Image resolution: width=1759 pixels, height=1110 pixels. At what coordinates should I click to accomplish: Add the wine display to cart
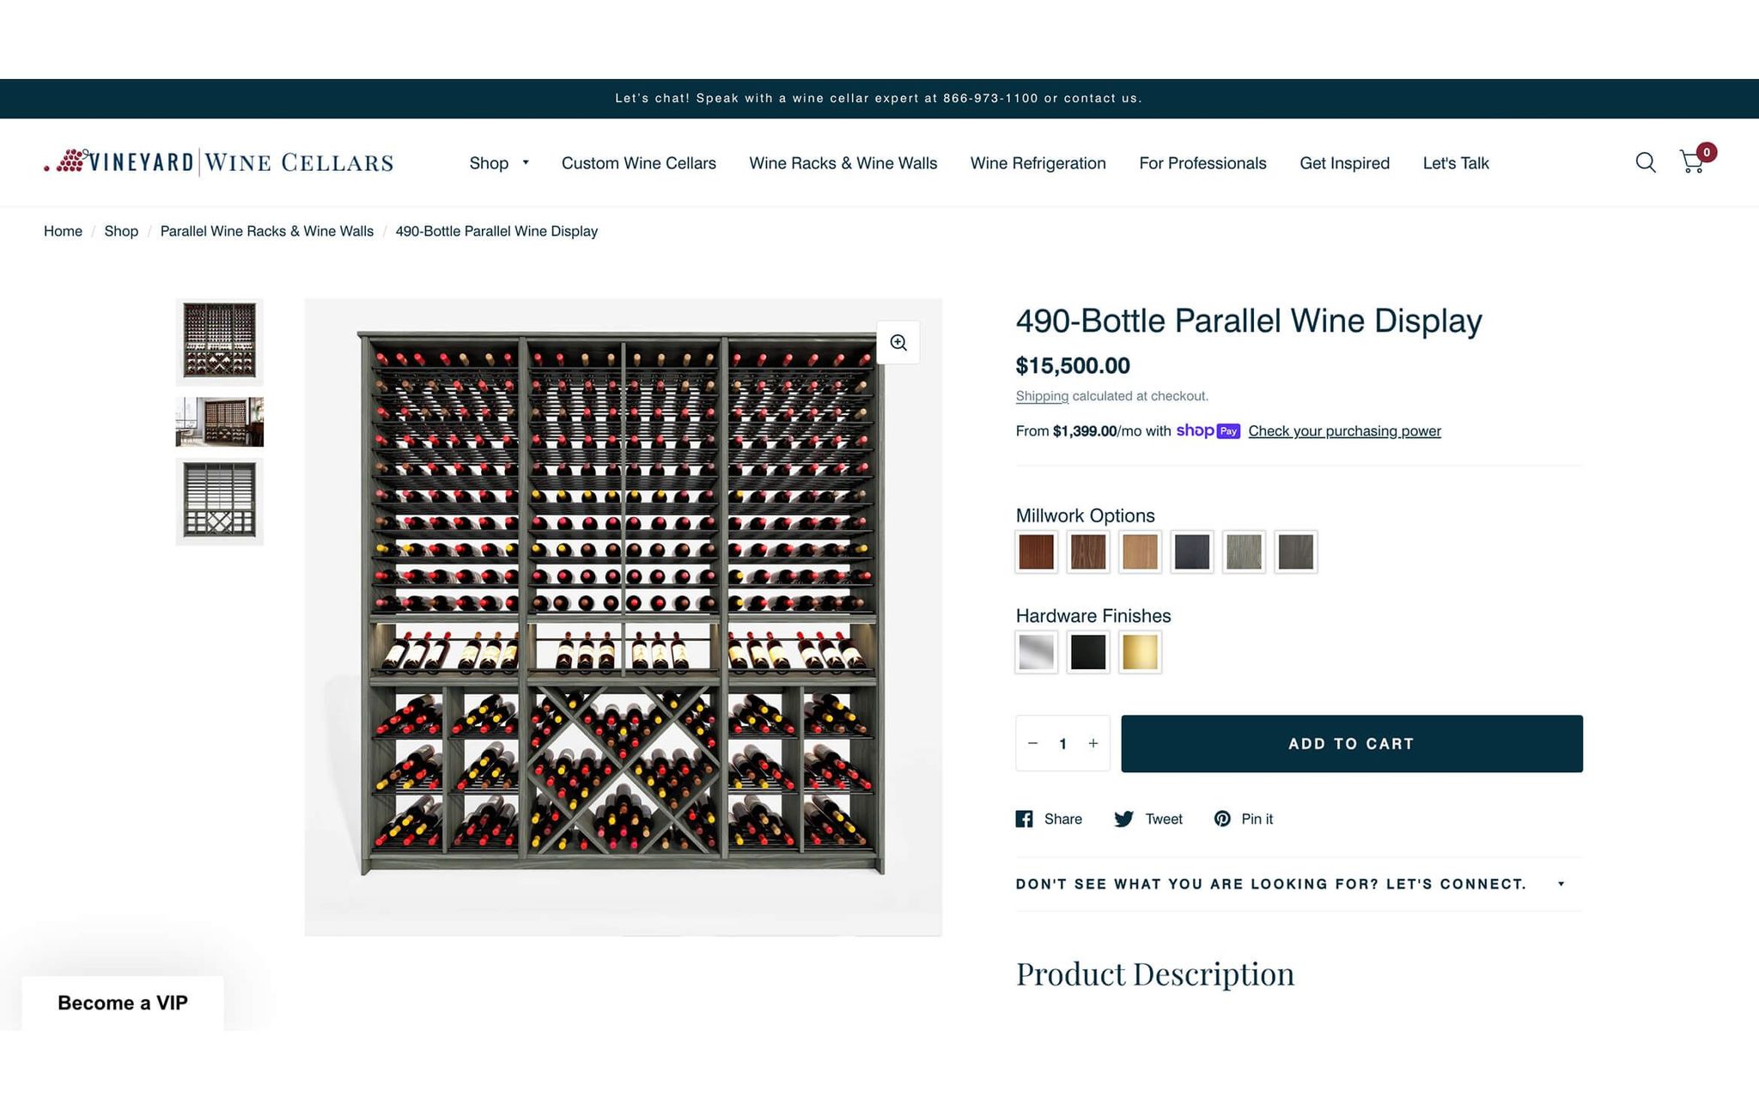[x=1350, y=743]
